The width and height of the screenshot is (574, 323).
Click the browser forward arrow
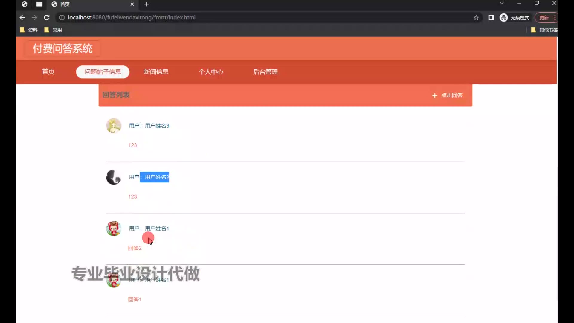pyautogui.click(x=34, y=18)
